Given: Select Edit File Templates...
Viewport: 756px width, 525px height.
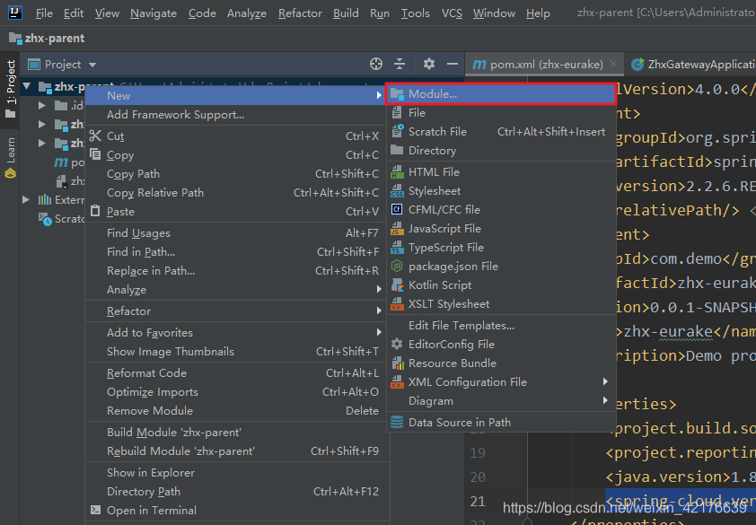Looking at the screenshot, I should point(501,326).
